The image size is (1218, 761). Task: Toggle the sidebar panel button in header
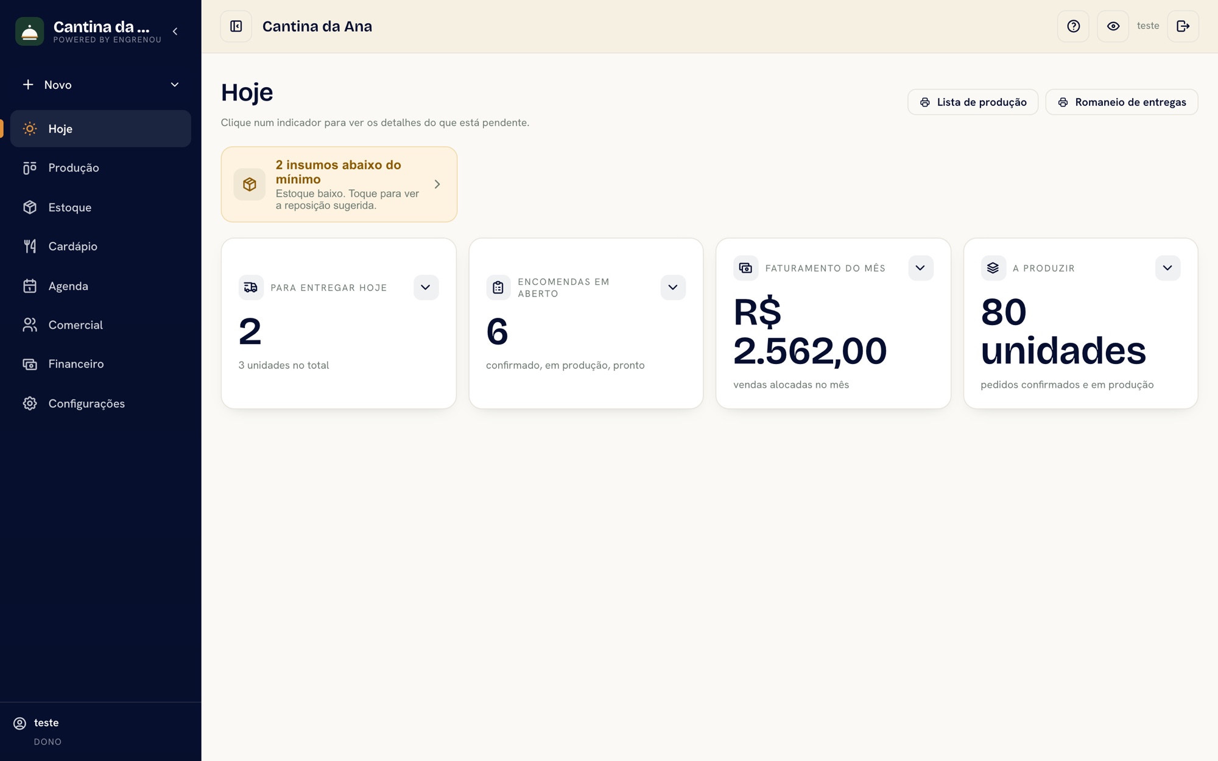click(236, 26)
